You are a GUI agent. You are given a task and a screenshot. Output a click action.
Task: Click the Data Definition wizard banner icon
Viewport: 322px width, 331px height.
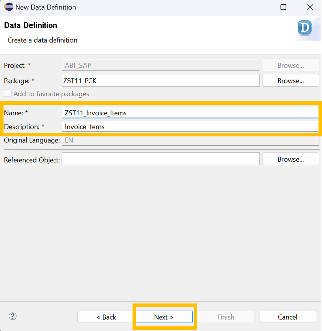(304, 28)
